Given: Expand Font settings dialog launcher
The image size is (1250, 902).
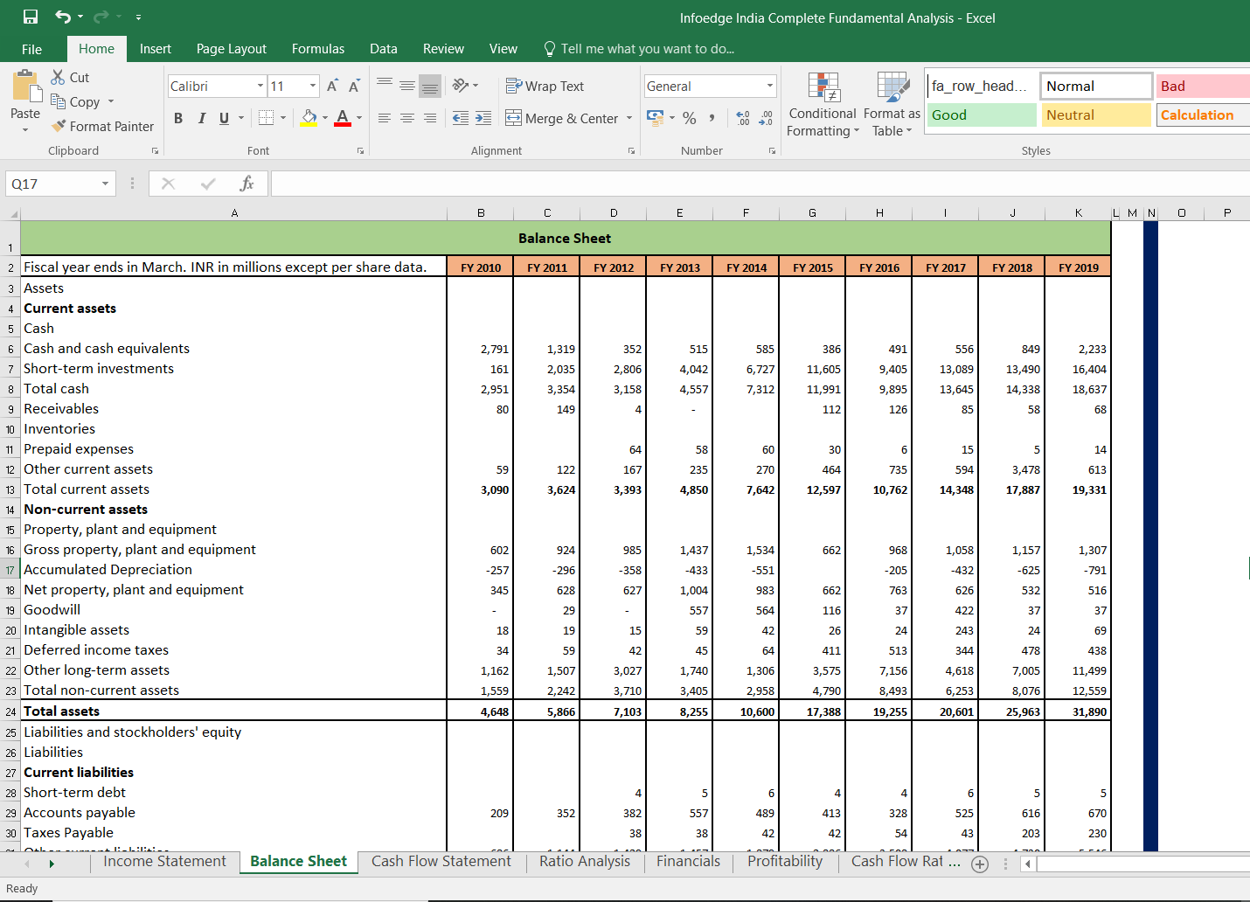Looking at the screenshot, I should tap(360, 151).
